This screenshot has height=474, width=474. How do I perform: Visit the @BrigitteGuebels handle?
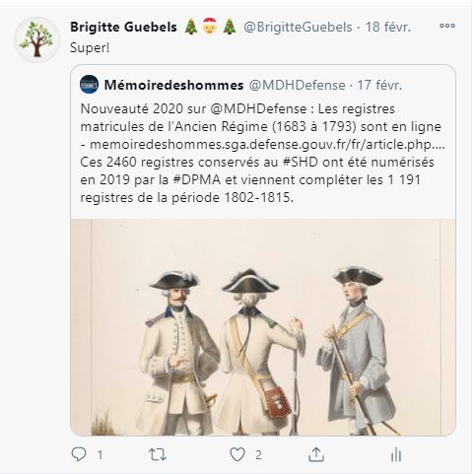(x=298, y=27)
